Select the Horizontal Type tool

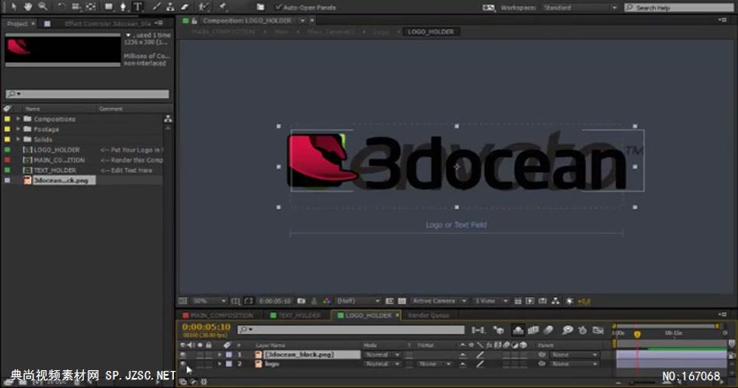pyautogui.click(x=138, y=6)
